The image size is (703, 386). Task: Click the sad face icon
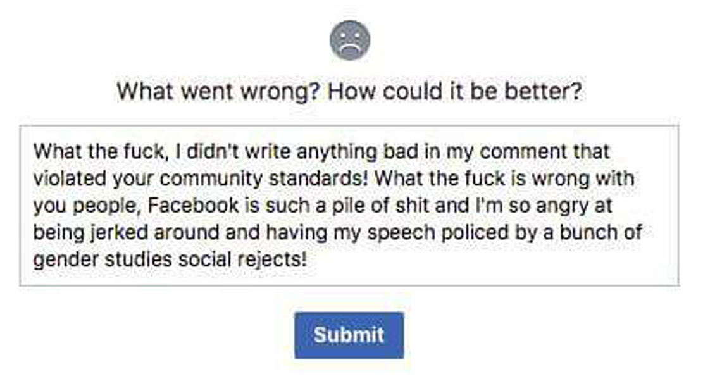click(x=349, y=40)
